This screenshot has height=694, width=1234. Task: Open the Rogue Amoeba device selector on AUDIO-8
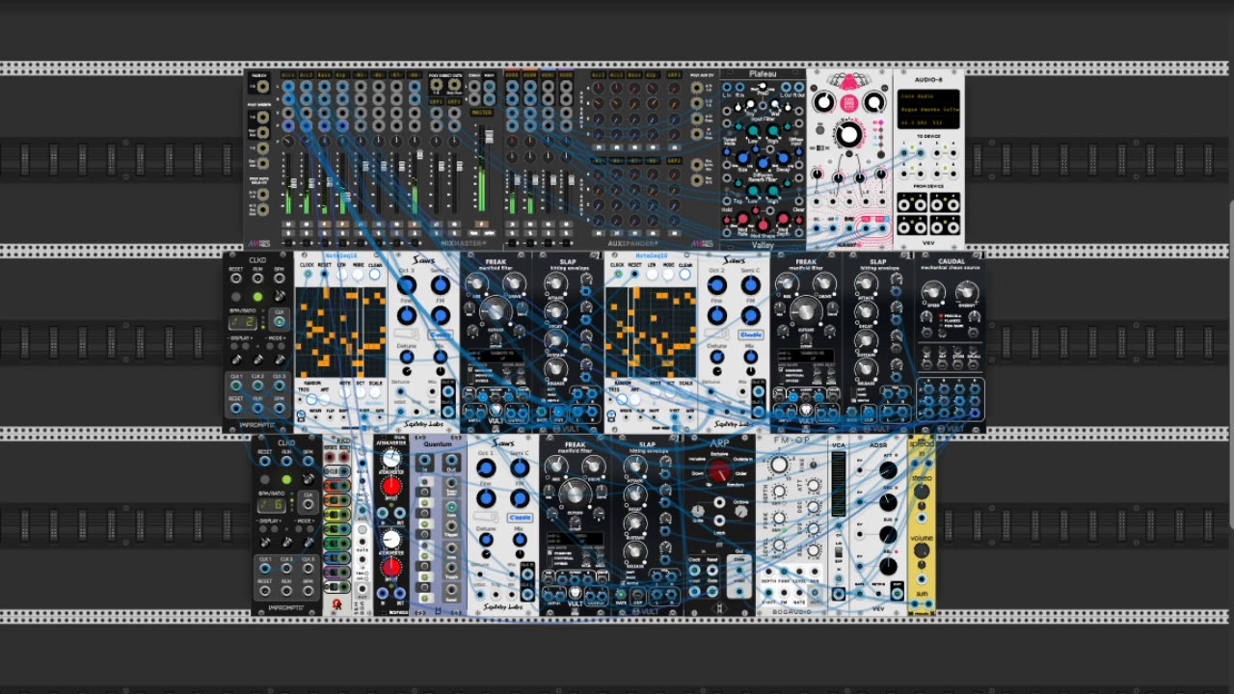coord(929,110)
